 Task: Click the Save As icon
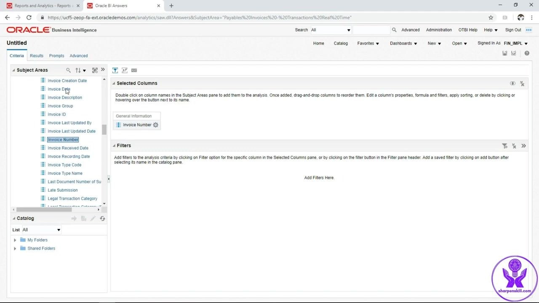click(514, 53)
